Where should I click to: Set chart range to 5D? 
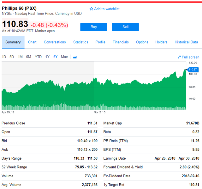(x=12, y=57)
